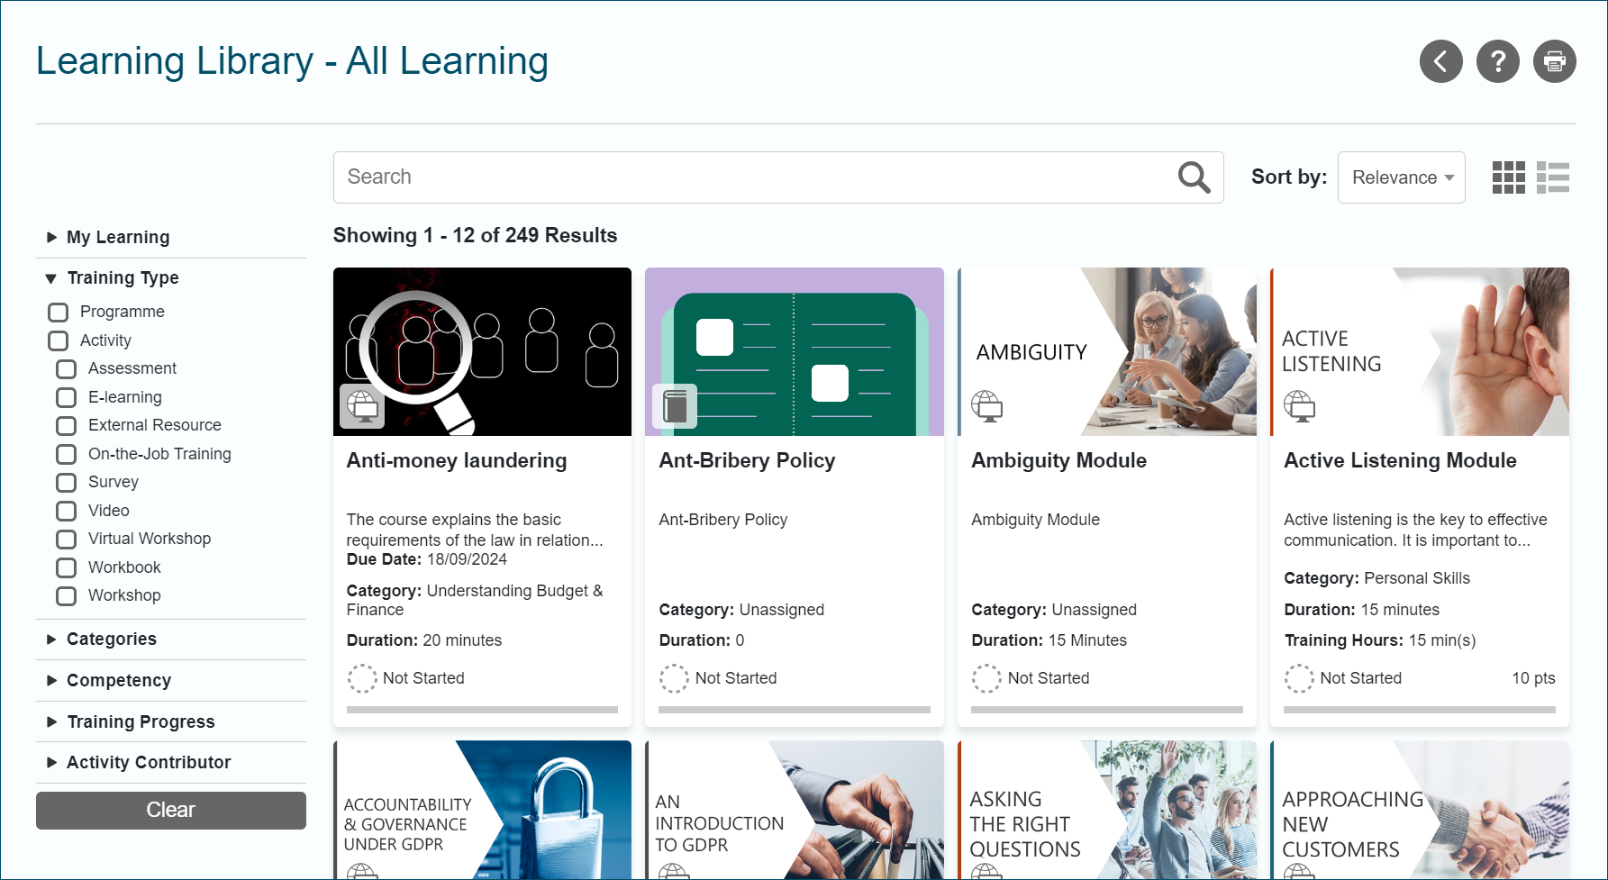Select the External Resource checkbox
This screenshot has width=1608, height=880.
pyautogui.click(x=67, y=426)
